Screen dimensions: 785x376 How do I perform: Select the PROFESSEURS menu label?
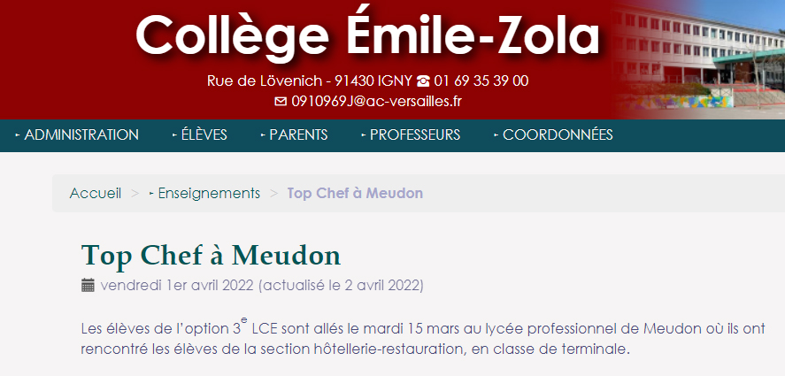pyautogui.click(x=415, y=135)
